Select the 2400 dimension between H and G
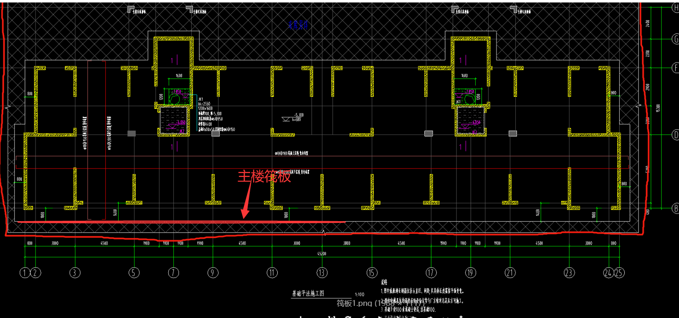679x318 pixels. pyautogui.click(x=648, y=23)
